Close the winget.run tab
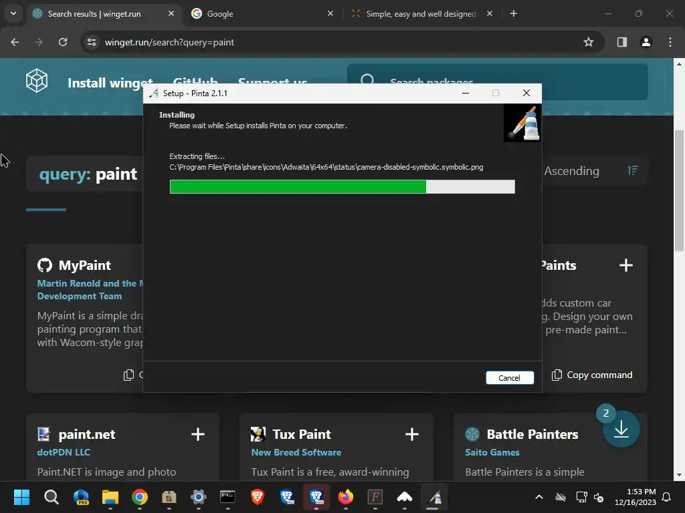 coord(171,14)
